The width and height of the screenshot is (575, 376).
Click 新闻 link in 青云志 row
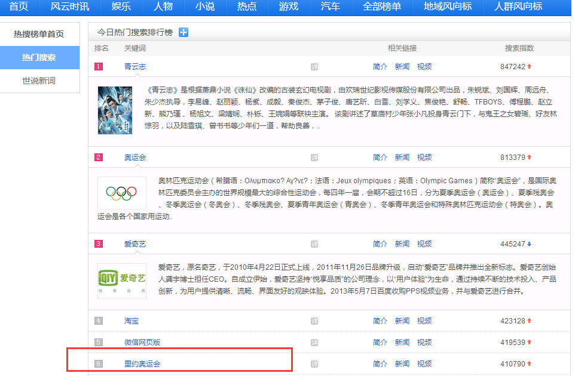point(402,67)
